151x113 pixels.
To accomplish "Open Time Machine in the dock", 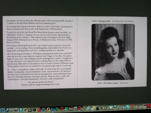I will click(16, 110).
